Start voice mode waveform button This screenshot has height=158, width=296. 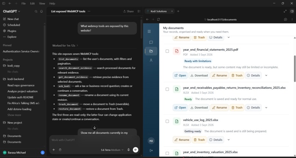(x=136, y=150)
